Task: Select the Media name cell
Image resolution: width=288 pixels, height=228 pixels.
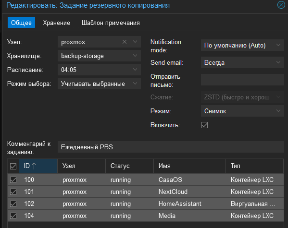Action: click(167, 216)
